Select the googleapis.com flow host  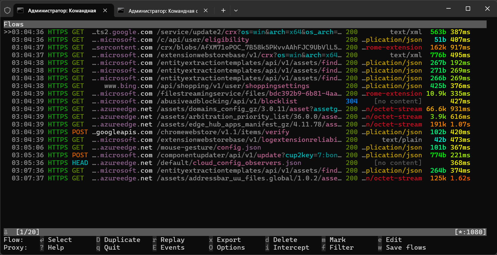[x=122, y=132]
